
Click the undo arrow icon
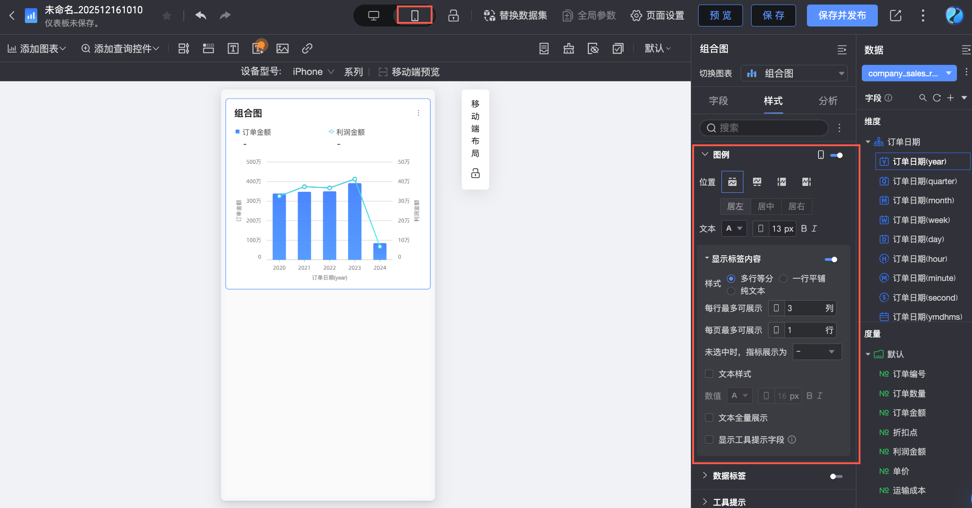point(201,16)
